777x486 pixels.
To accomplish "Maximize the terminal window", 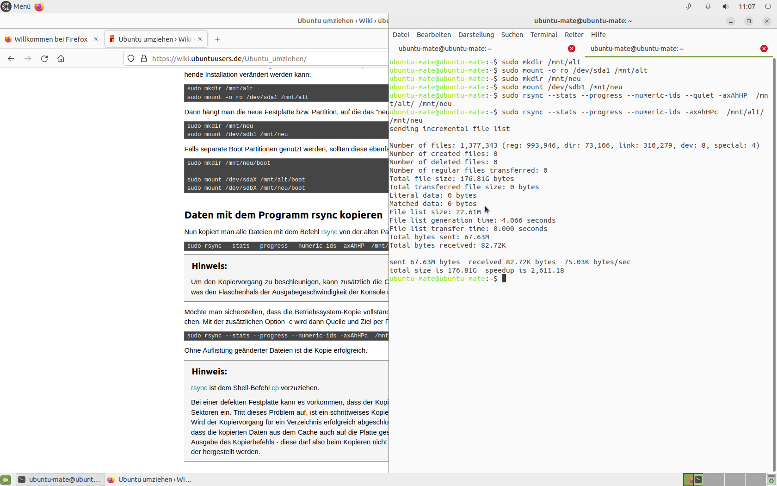I will pos(749,21).
